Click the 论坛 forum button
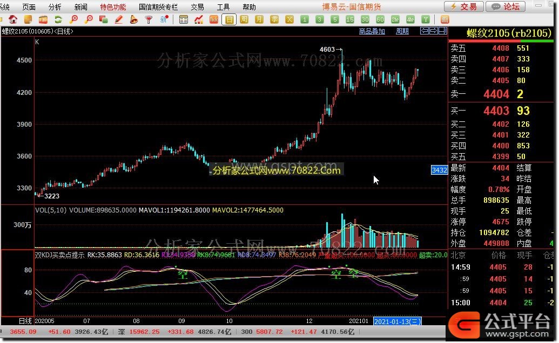The height and width of the screenshot is (343, 559). pyautogui.click(x=506, y=6)
